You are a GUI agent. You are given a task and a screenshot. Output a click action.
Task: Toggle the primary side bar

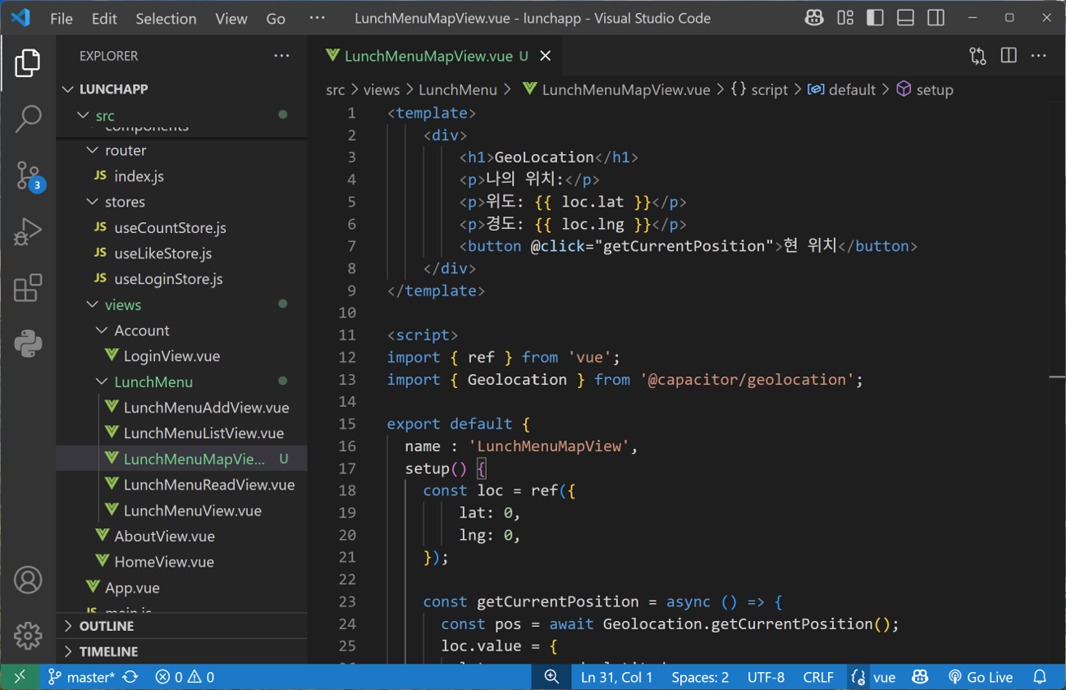tap(876, 18)
